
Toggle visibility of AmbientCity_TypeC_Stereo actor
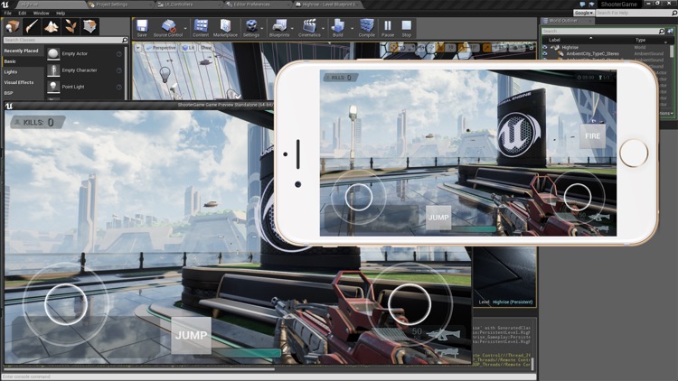[545, 53]
